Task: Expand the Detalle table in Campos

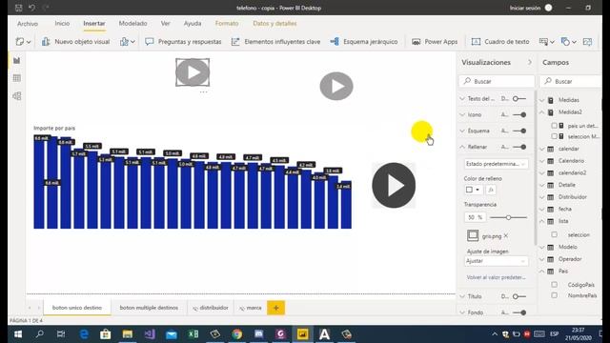Action: tap(542, 185)
